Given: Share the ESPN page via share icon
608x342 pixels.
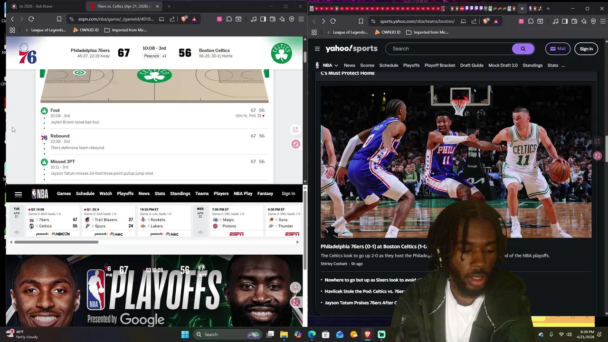Looking at the screenshot, I should pyautogui.click(x=172, y=19).
